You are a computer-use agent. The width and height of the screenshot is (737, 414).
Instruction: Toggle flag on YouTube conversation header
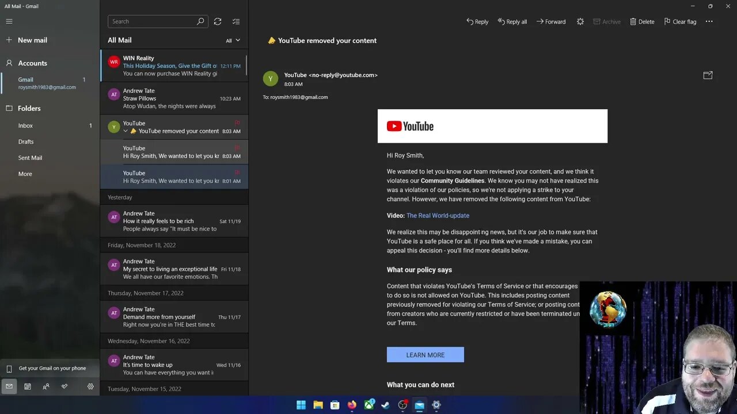point(237,123)
